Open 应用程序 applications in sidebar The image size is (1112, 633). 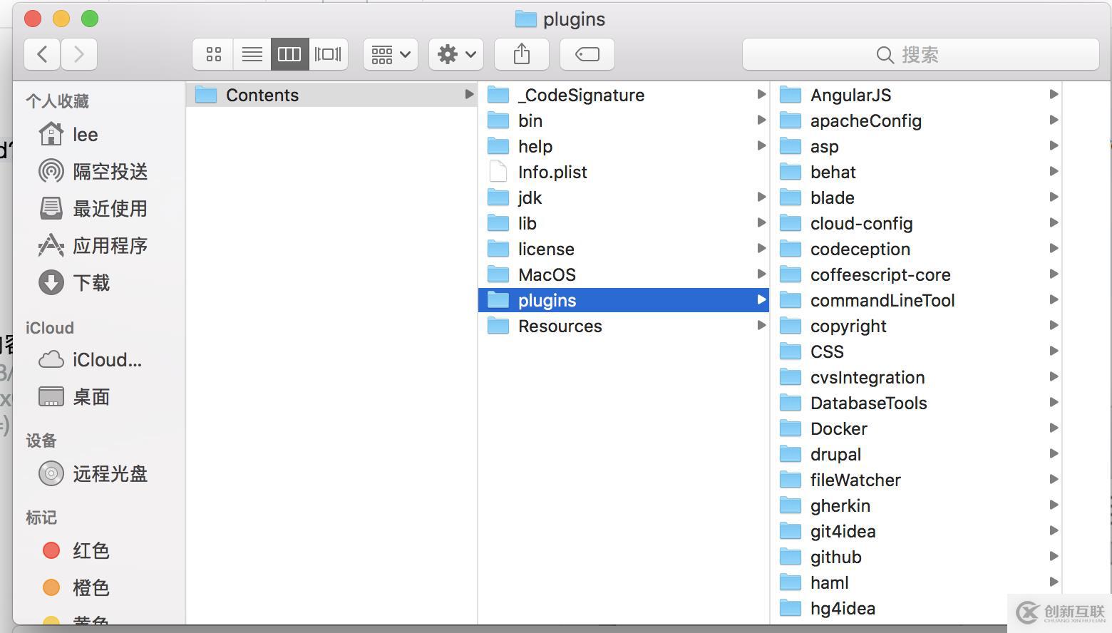pos(98,245)
